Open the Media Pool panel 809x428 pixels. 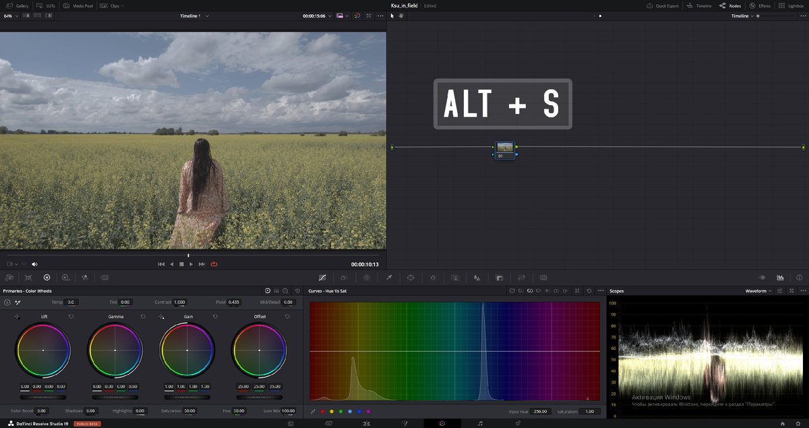78,5
